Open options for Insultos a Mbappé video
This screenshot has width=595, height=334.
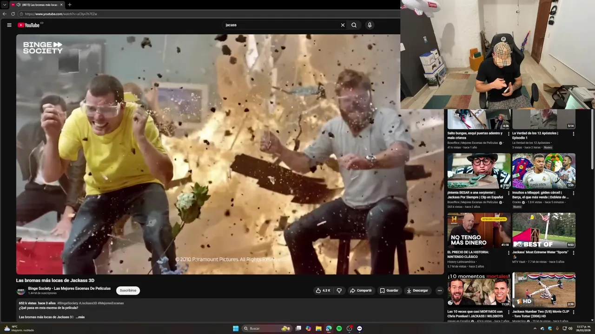pyautogui.click(x=573, y=193)
